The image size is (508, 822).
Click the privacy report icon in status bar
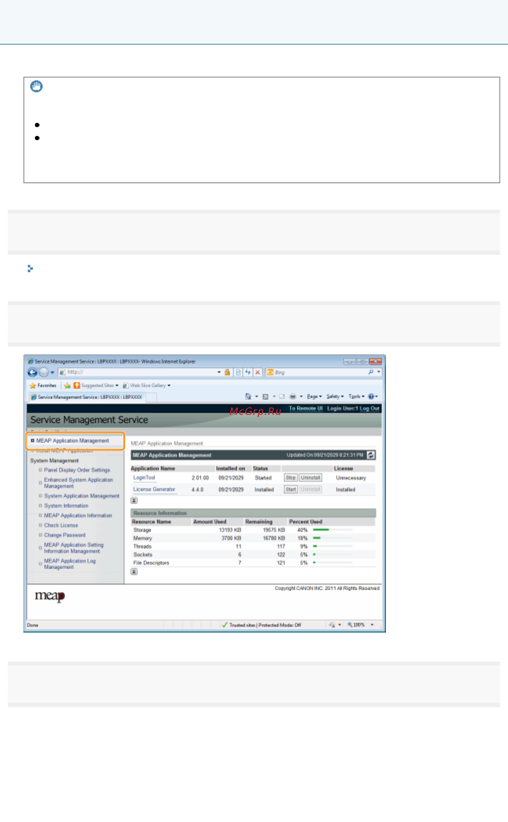coord(332,625)
